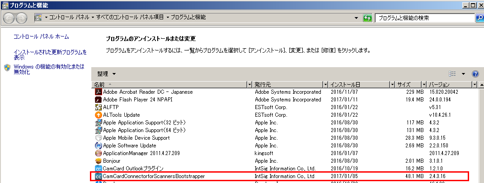Viewport: 484px width, 183px height.
Task: Select the ALFTP program name
Action: pyautogui.click(x=111, y=107)
